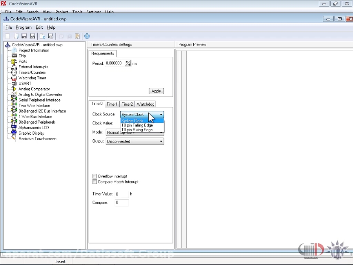353x265 pixels.
Task: Click the Apply button under Requirements
Action: click(156, 91)
